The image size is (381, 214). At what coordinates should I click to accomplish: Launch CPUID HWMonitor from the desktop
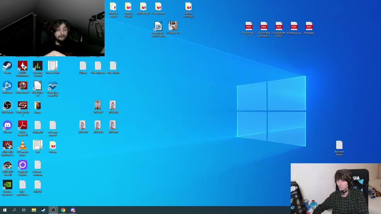coord(23,69)
